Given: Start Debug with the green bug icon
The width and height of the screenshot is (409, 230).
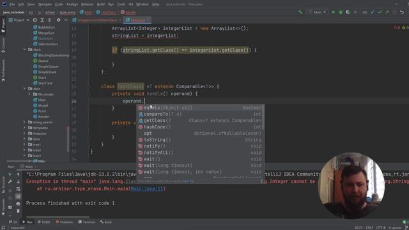Looking at the screenshot, I should click(x=341, y=12).
